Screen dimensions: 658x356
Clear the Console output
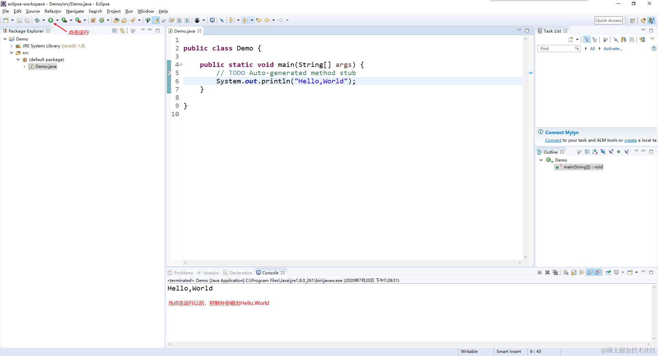566,272
